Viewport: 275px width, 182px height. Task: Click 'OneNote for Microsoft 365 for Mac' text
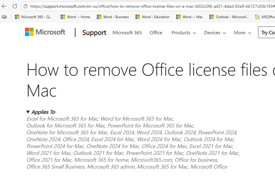point(67,133)
